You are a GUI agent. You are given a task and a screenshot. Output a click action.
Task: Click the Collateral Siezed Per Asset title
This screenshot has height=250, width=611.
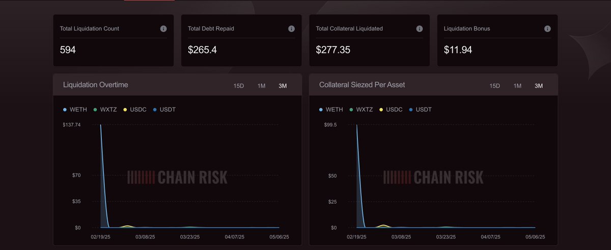(x=362, y=85)
